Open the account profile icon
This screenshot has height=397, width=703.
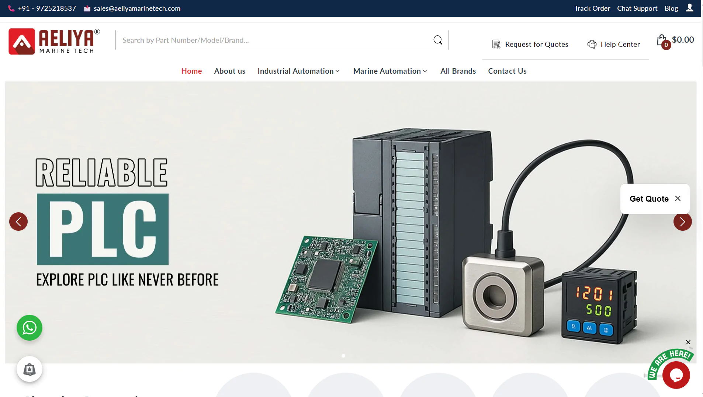[x=689, y=8]
